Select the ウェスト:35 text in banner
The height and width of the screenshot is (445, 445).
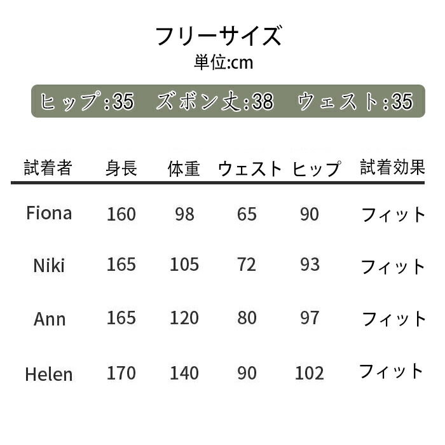(x=355, y=102)
